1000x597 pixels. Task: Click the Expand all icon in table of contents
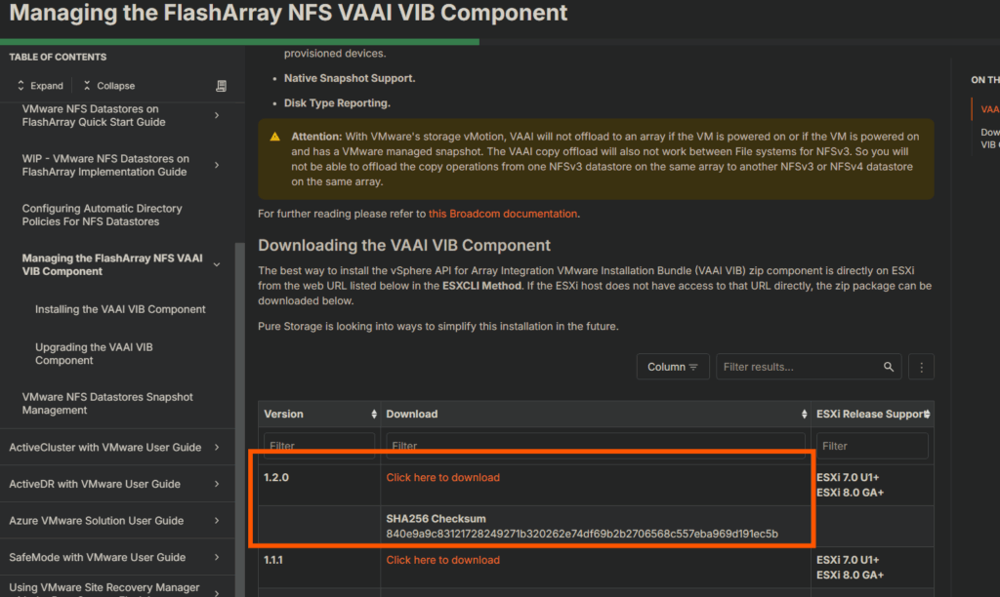point(21,86)
